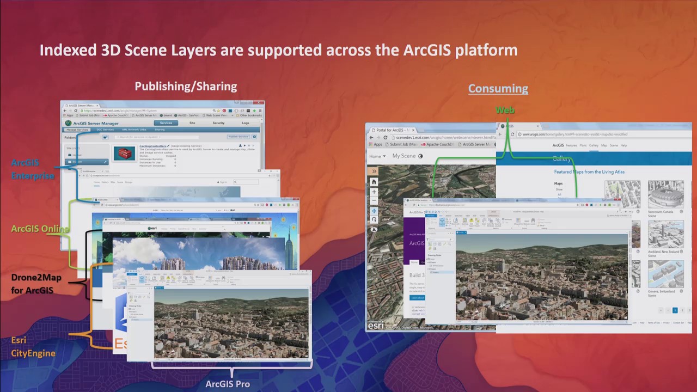Switch to the Sharing sub-tab in Server Manager
This screenshot has height=392, width=697.
click(160, 130)
